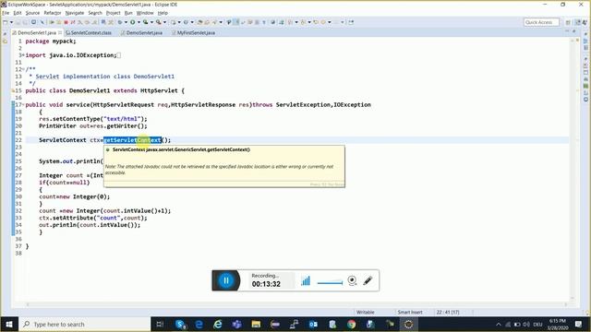Expand the folded import section on line 3
Screen dimensions: 591x332
coord(23,55)
